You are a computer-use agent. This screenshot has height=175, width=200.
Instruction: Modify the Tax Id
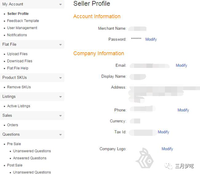[x=164, y=132]
